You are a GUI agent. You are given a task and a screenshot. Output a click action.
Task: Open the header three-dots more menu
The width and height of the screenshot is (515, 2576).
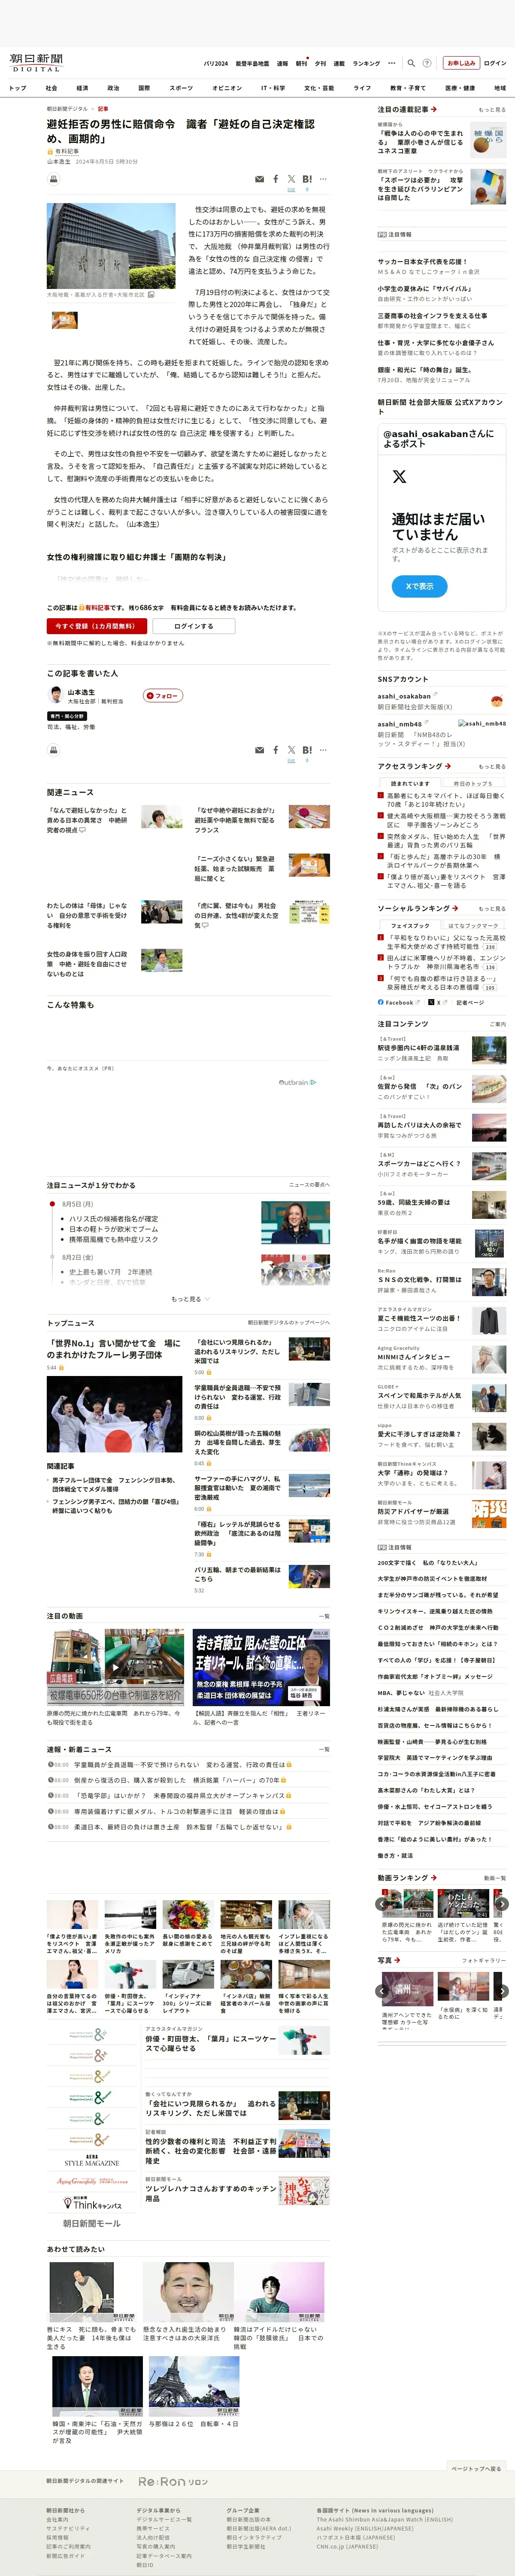(x=392, y=63)
